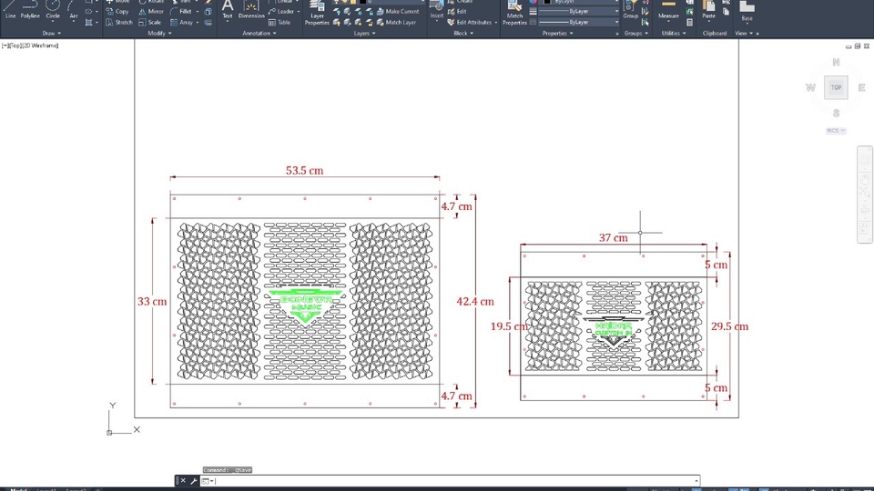Open command line customize wrench
The width and height of the screenshot is (874, 491).
[193, 481]
